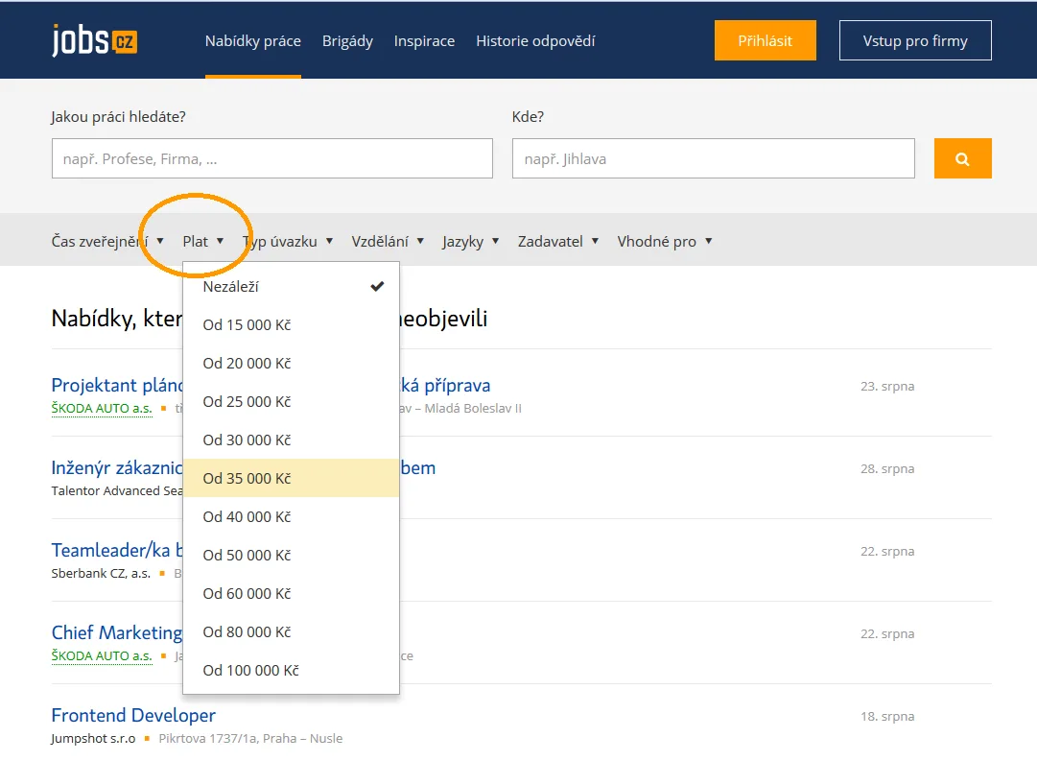1037x761 pixels.
Task: Select Od 25 000 Kč option
Action: tap(291, 402)
